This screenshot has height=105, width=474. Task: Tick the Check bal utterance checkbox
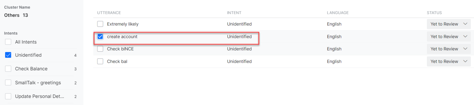(x=100, y=61)
